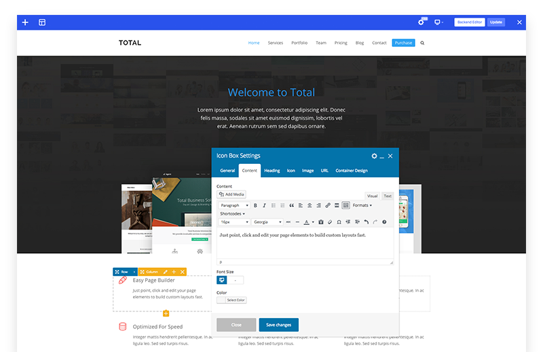Insert horizontal line icon
The image size is (543, 352).
point(297,222)
